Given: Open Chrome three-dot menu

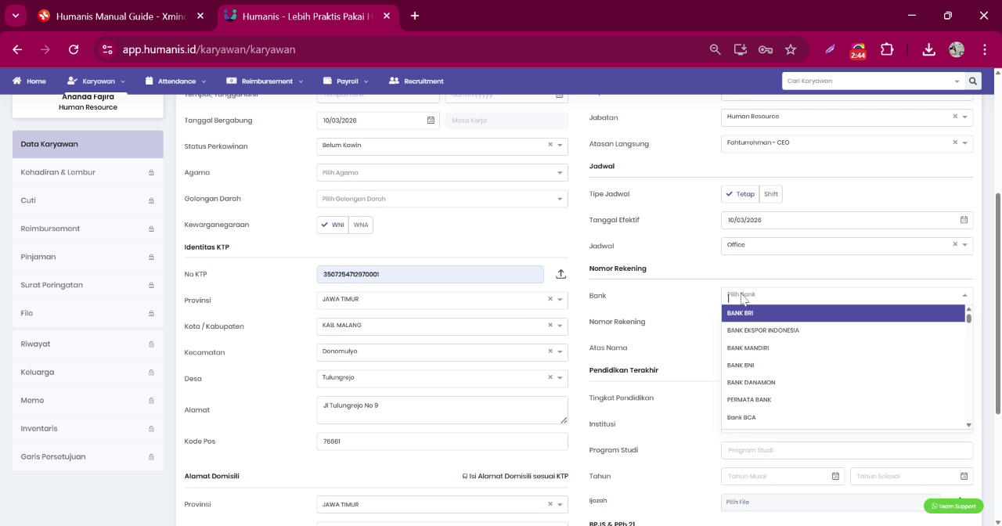Looking at the screenshot, I should (x=985, y=49).
